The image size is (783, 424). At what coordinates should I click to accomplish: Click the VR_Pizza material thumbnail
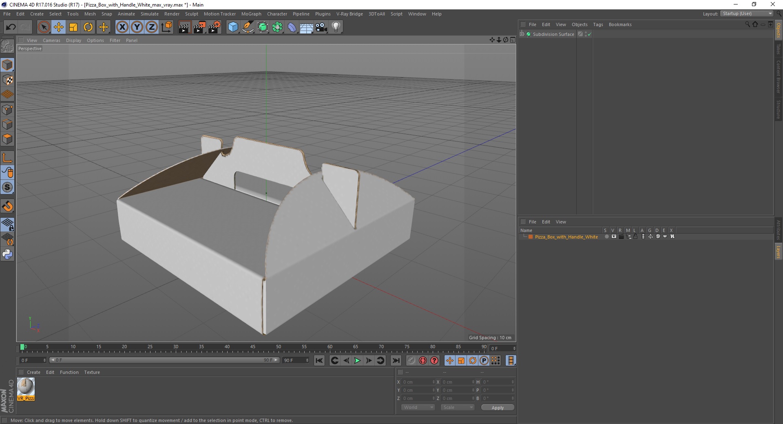click(26, 387)
